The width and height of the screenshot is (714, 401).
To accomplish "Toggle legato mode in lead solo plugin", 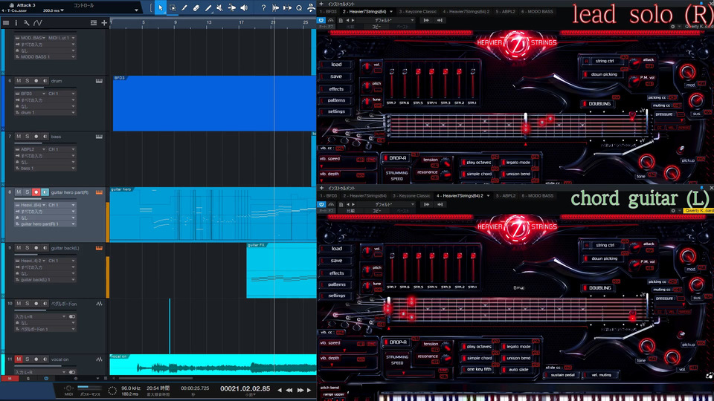I will coord(516,163).
